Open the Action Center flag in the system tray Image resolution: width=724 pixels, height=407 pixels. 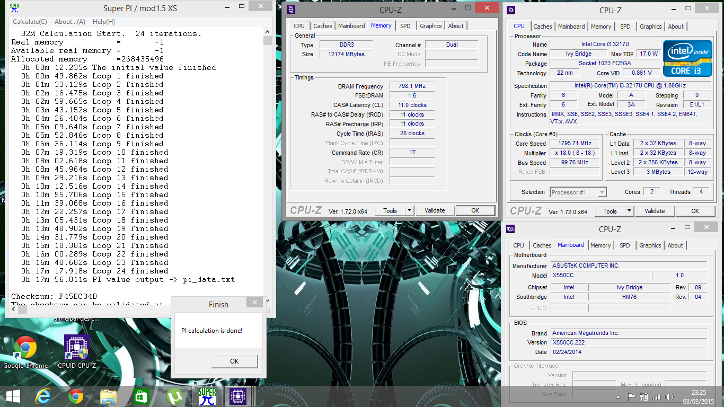coord(631,397)
